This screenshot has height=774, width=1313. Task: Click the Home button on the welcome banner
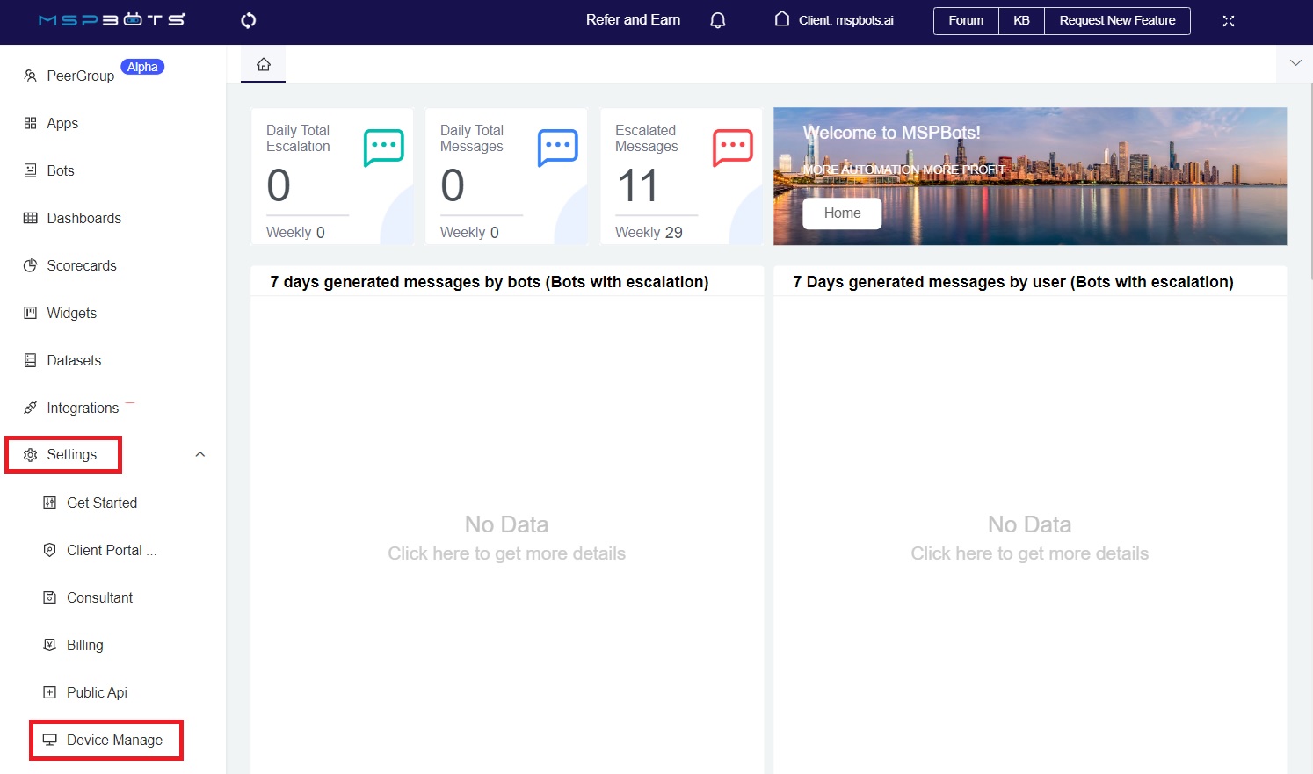click(841, 213)
